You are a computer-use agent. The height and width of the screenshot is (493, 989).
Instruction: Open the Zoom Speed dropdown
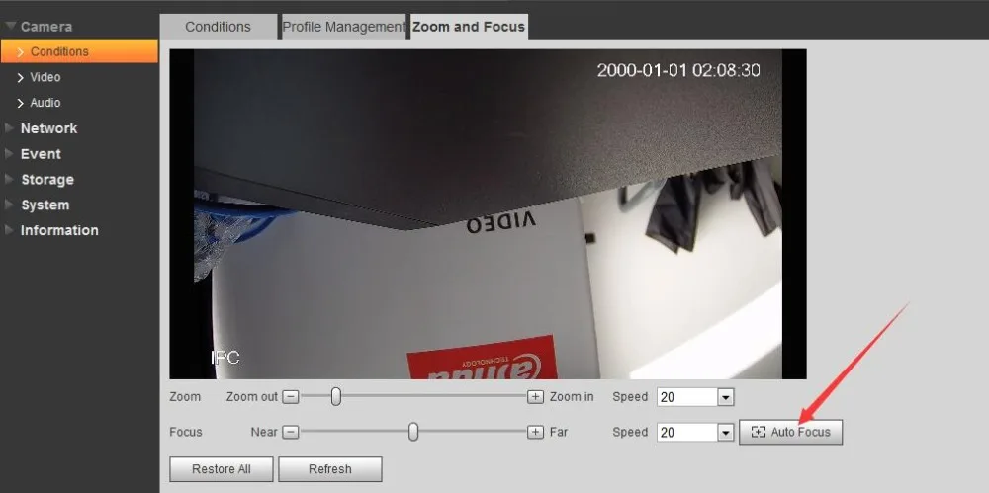(x=725, y=397)
